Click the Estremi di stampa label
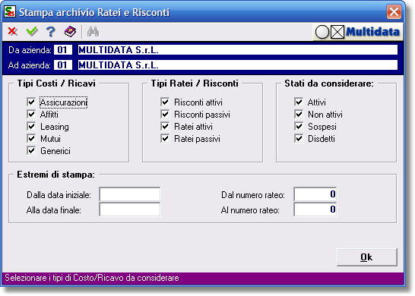The height and width of the screenshot is (296, 415). coord(55,175)
